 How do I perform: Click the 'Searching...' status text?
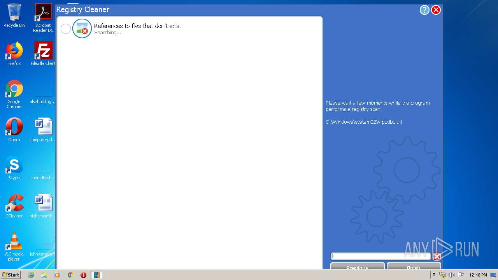107,33
